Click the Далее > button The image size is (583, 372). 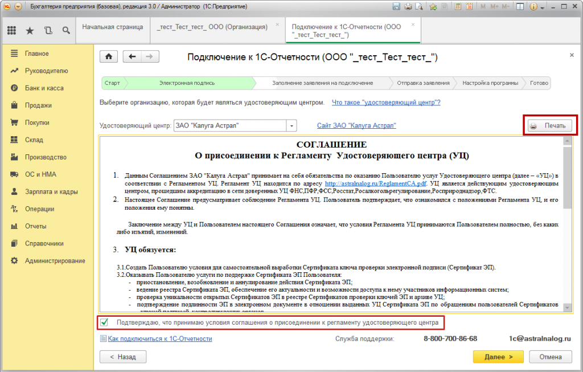[x=498, y=357]
